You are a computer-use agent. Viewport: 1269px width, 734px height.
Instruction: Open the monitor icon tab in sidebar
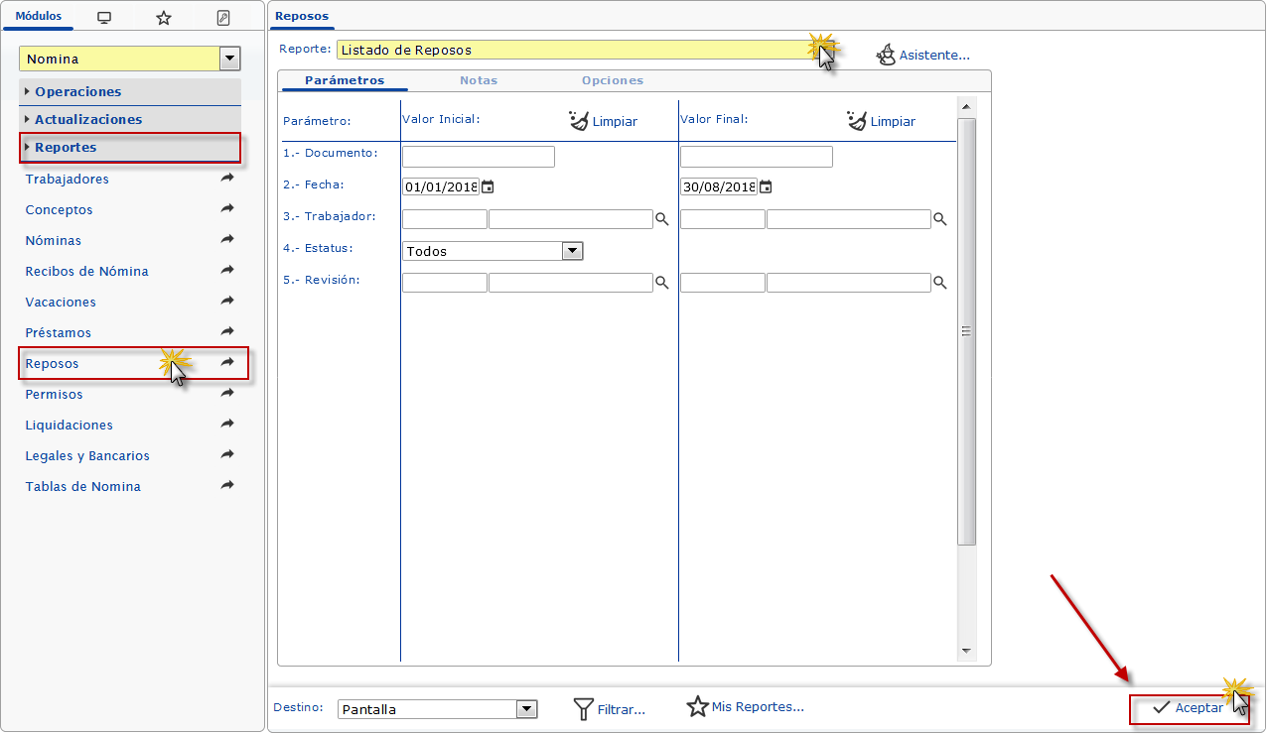click(x=104, y=18)
